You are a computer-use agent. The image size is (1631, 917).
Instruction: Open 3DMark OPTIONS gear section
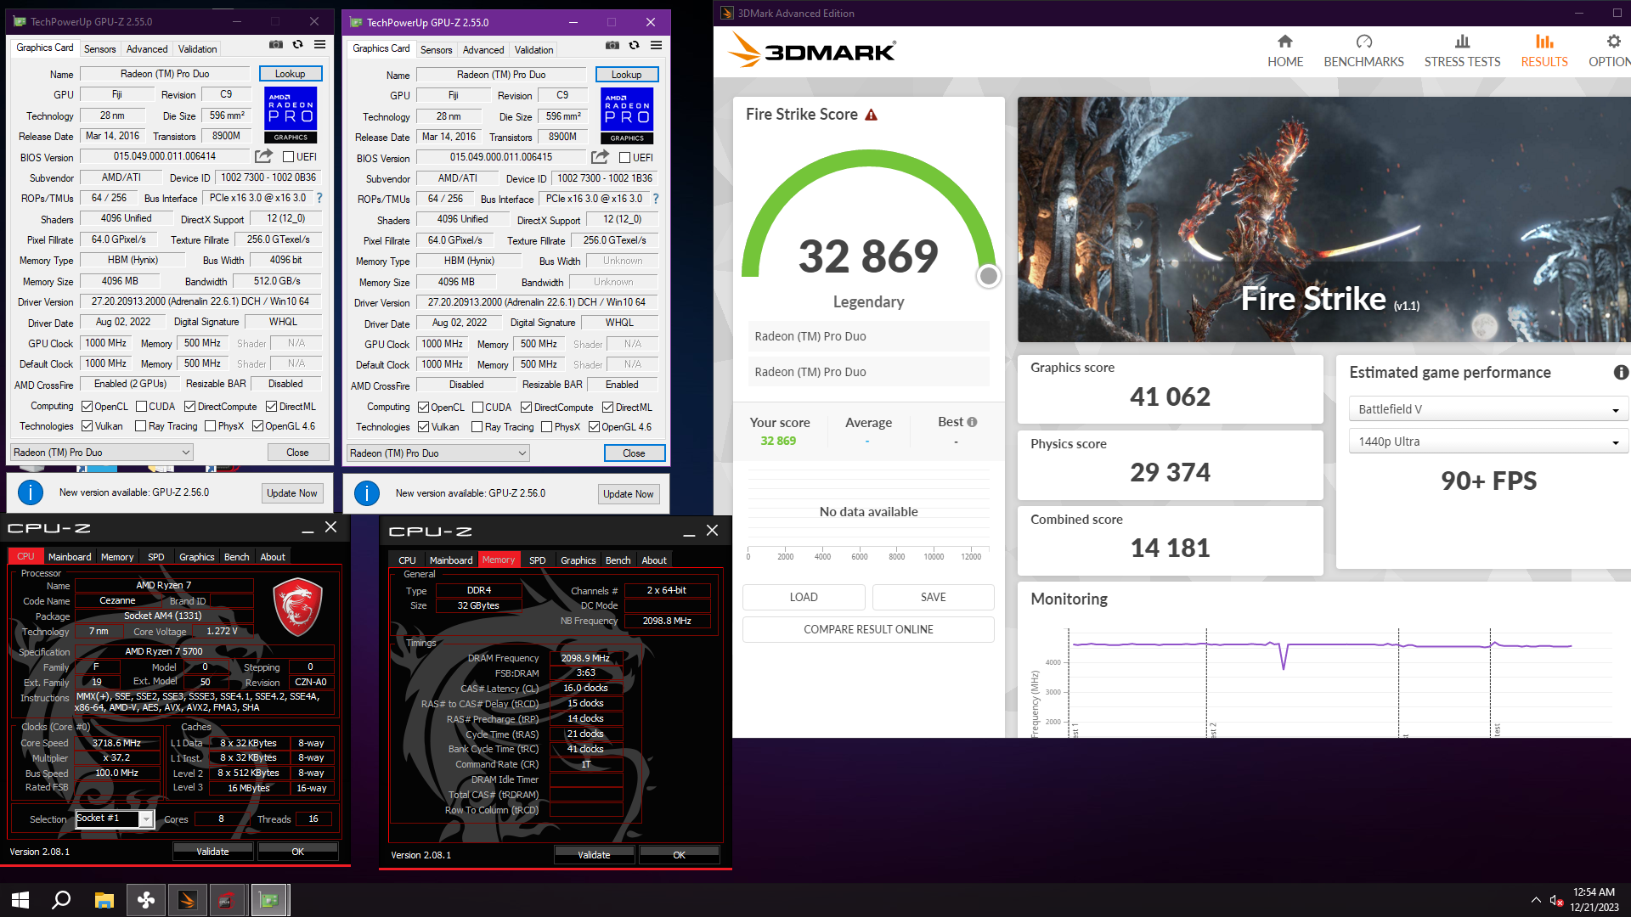pyautogui.click(x=1610, y=51)
